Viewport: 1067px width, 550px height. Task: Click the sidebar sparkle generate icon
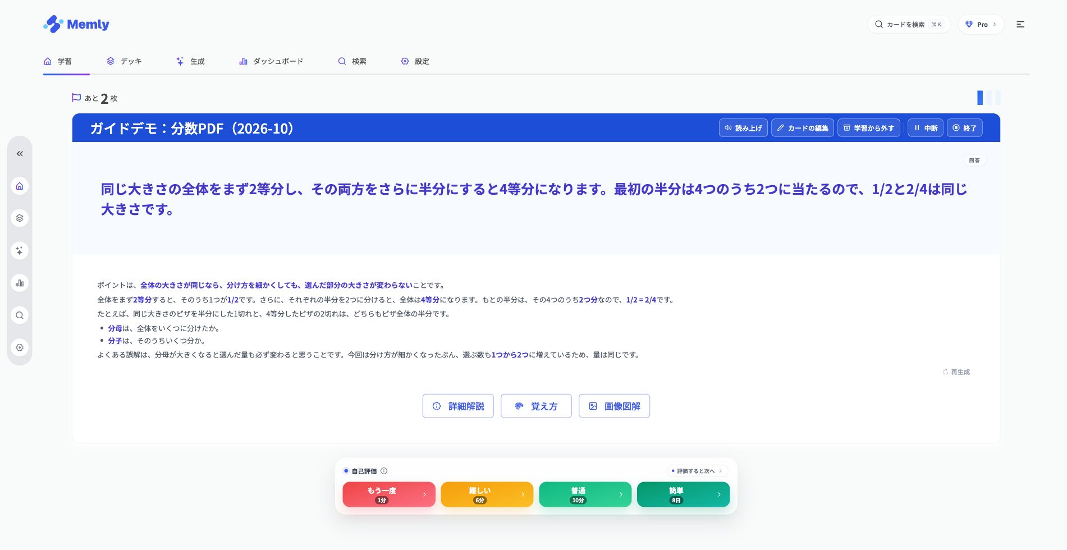tap(20, 250)
